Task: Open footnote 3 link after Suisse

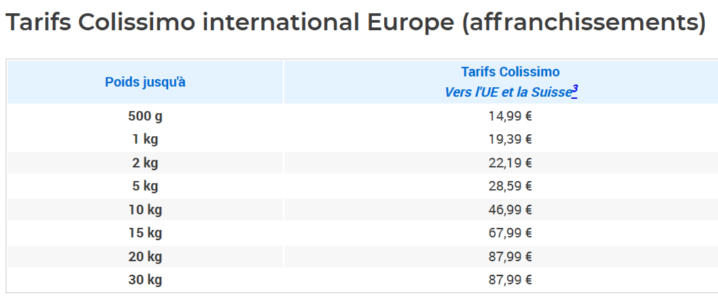Action: click(x=575, y=90)
